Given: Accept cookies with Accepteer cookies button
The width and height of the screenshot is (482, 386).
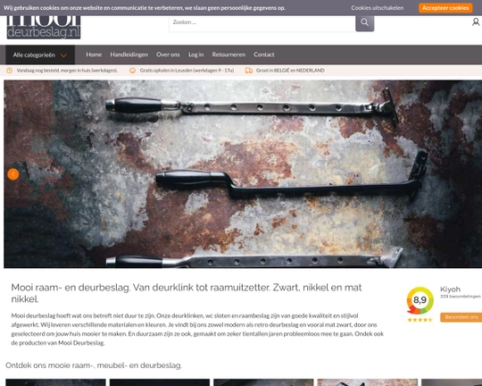Looking at the screenshot, I should (445, 8).
